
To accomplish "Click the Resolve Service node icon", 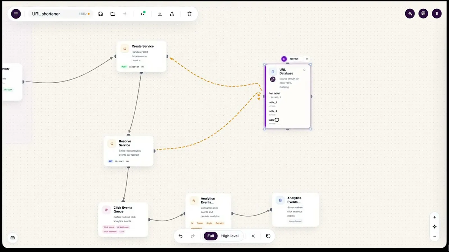I will point(112,144).
